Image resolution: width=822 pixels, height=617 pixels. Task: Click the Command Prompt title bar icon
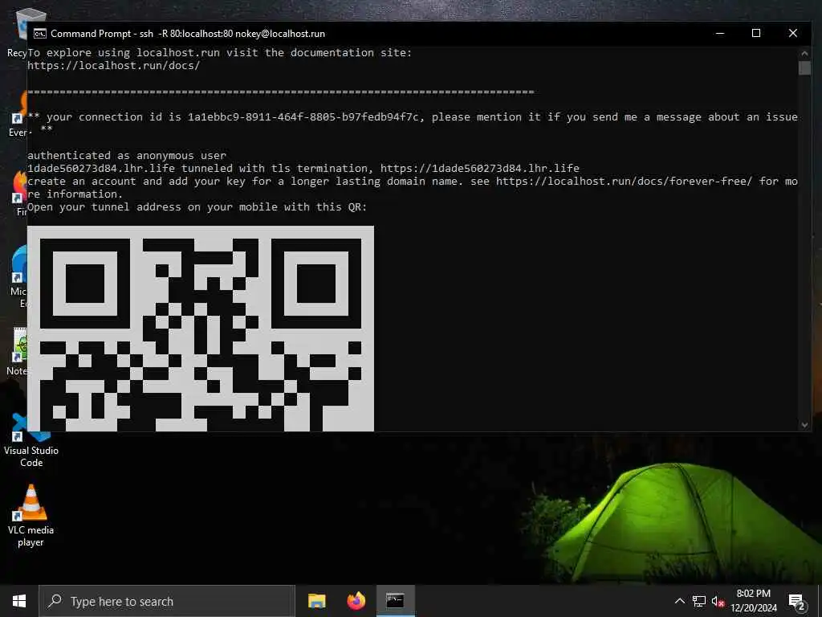40,34
